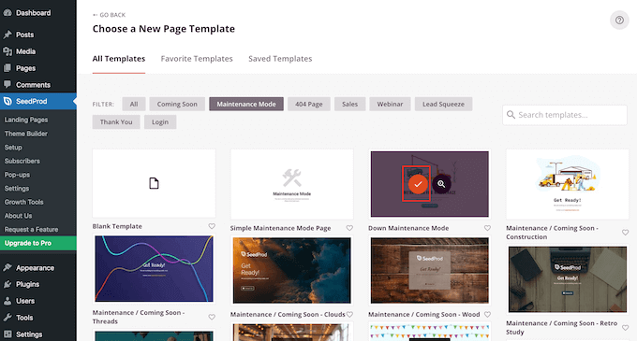637x341 pixels.
Task: Click the Pages icon in sidebar
Action: pyautogui.click(x=7, y=68)
